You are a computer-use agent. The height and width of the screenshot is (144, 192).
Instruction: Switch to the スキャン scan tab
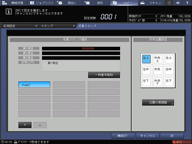pos(152,3)
